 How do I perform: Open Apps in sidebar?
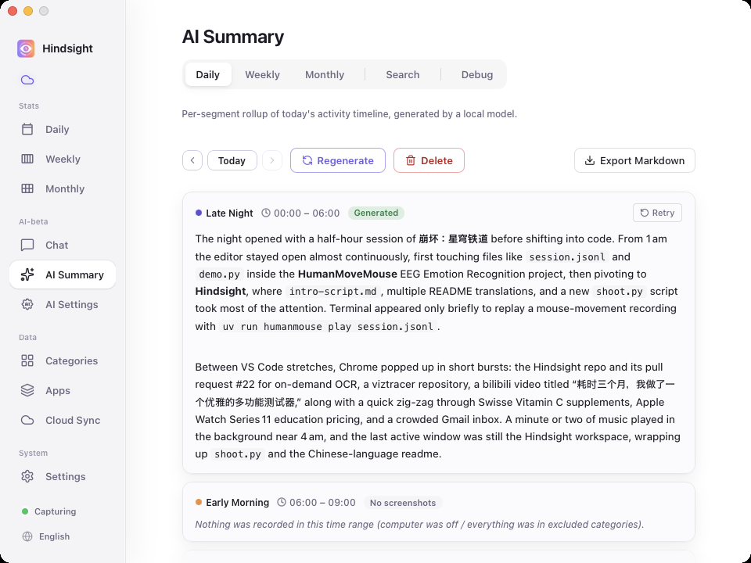point(63,391)
